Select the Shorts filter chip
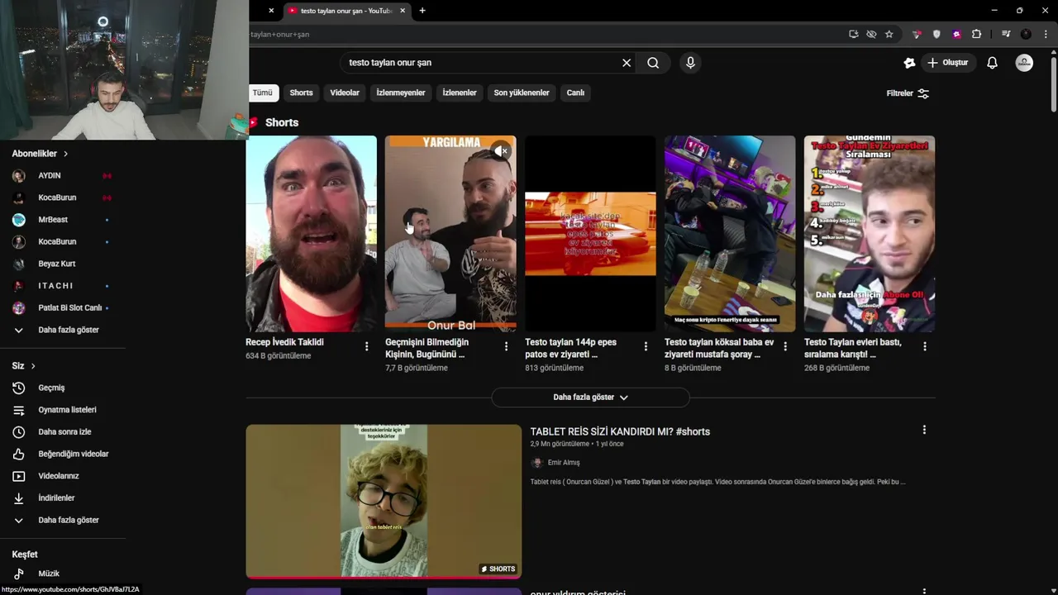 [301, 93]
